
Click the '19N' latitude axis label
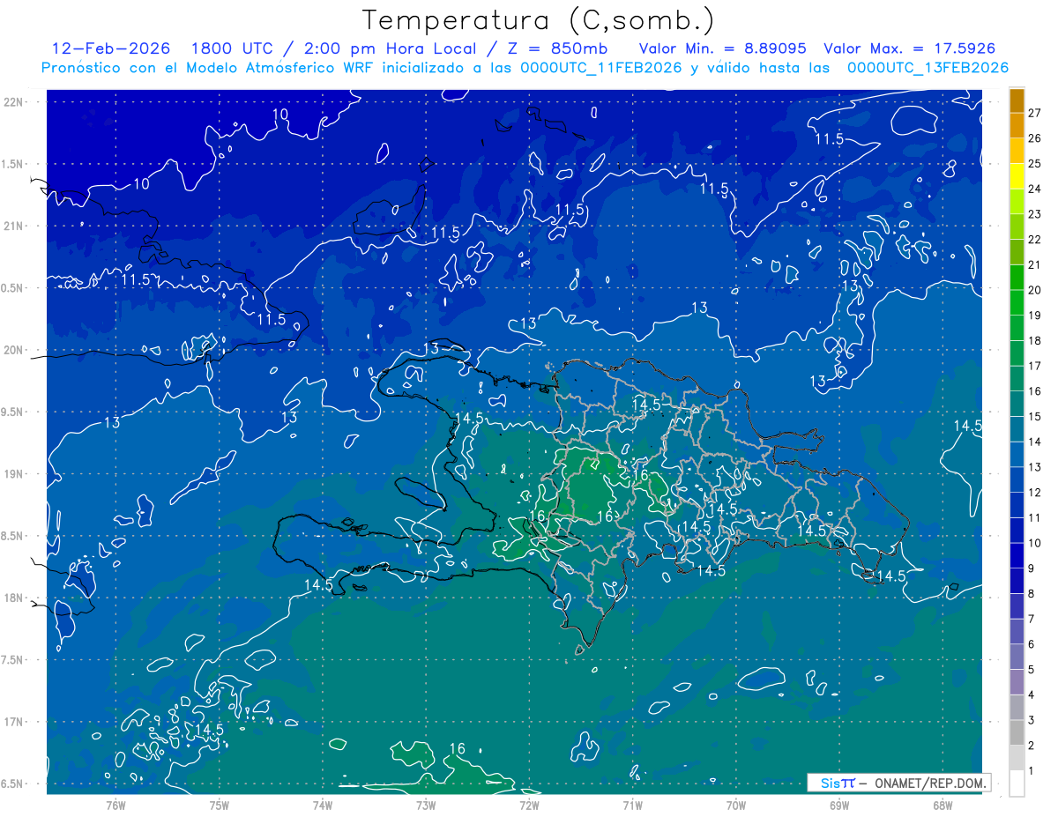click(13, 473)
